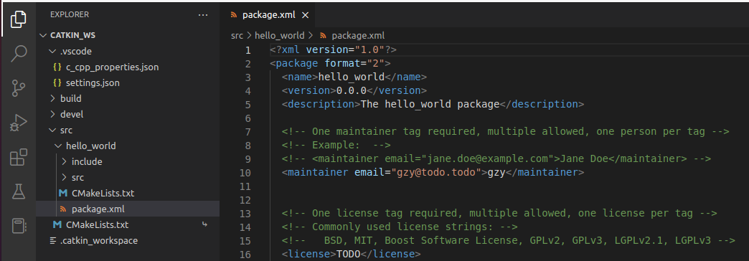The width and height of the screenshot is (749, 261).
Task: Open the Search view in activity bar
Action: coord(18,53)
